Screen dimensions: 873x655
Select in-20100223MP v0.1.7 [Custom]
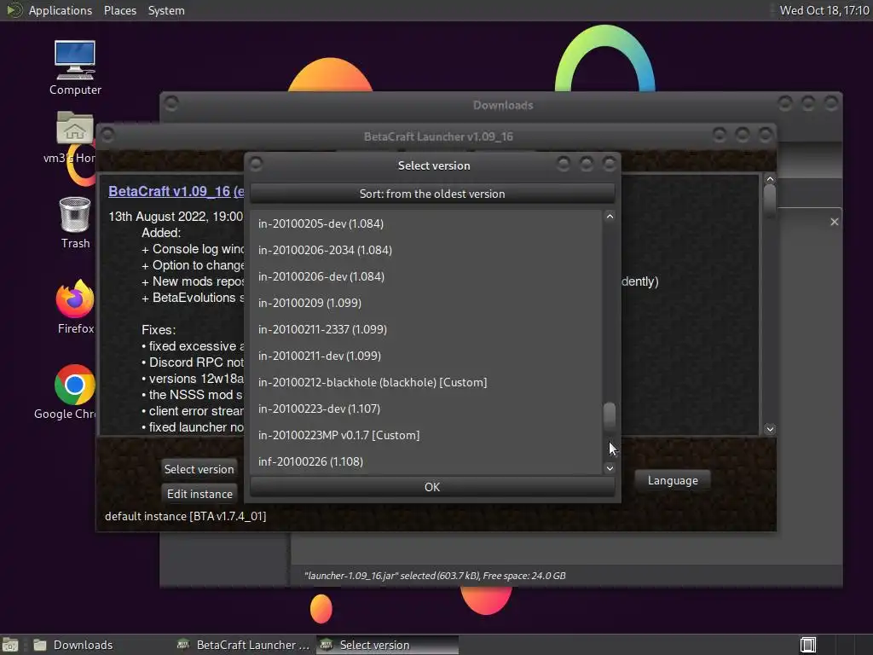pyautogui.click(x=426, y=435)
